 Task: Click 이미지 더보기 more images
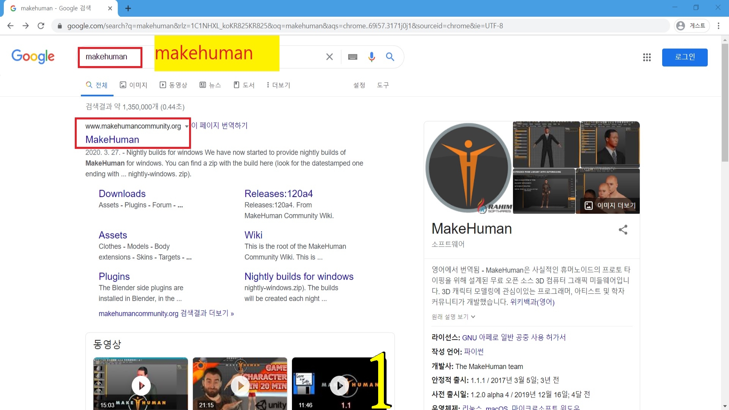[x=610, y=205]
